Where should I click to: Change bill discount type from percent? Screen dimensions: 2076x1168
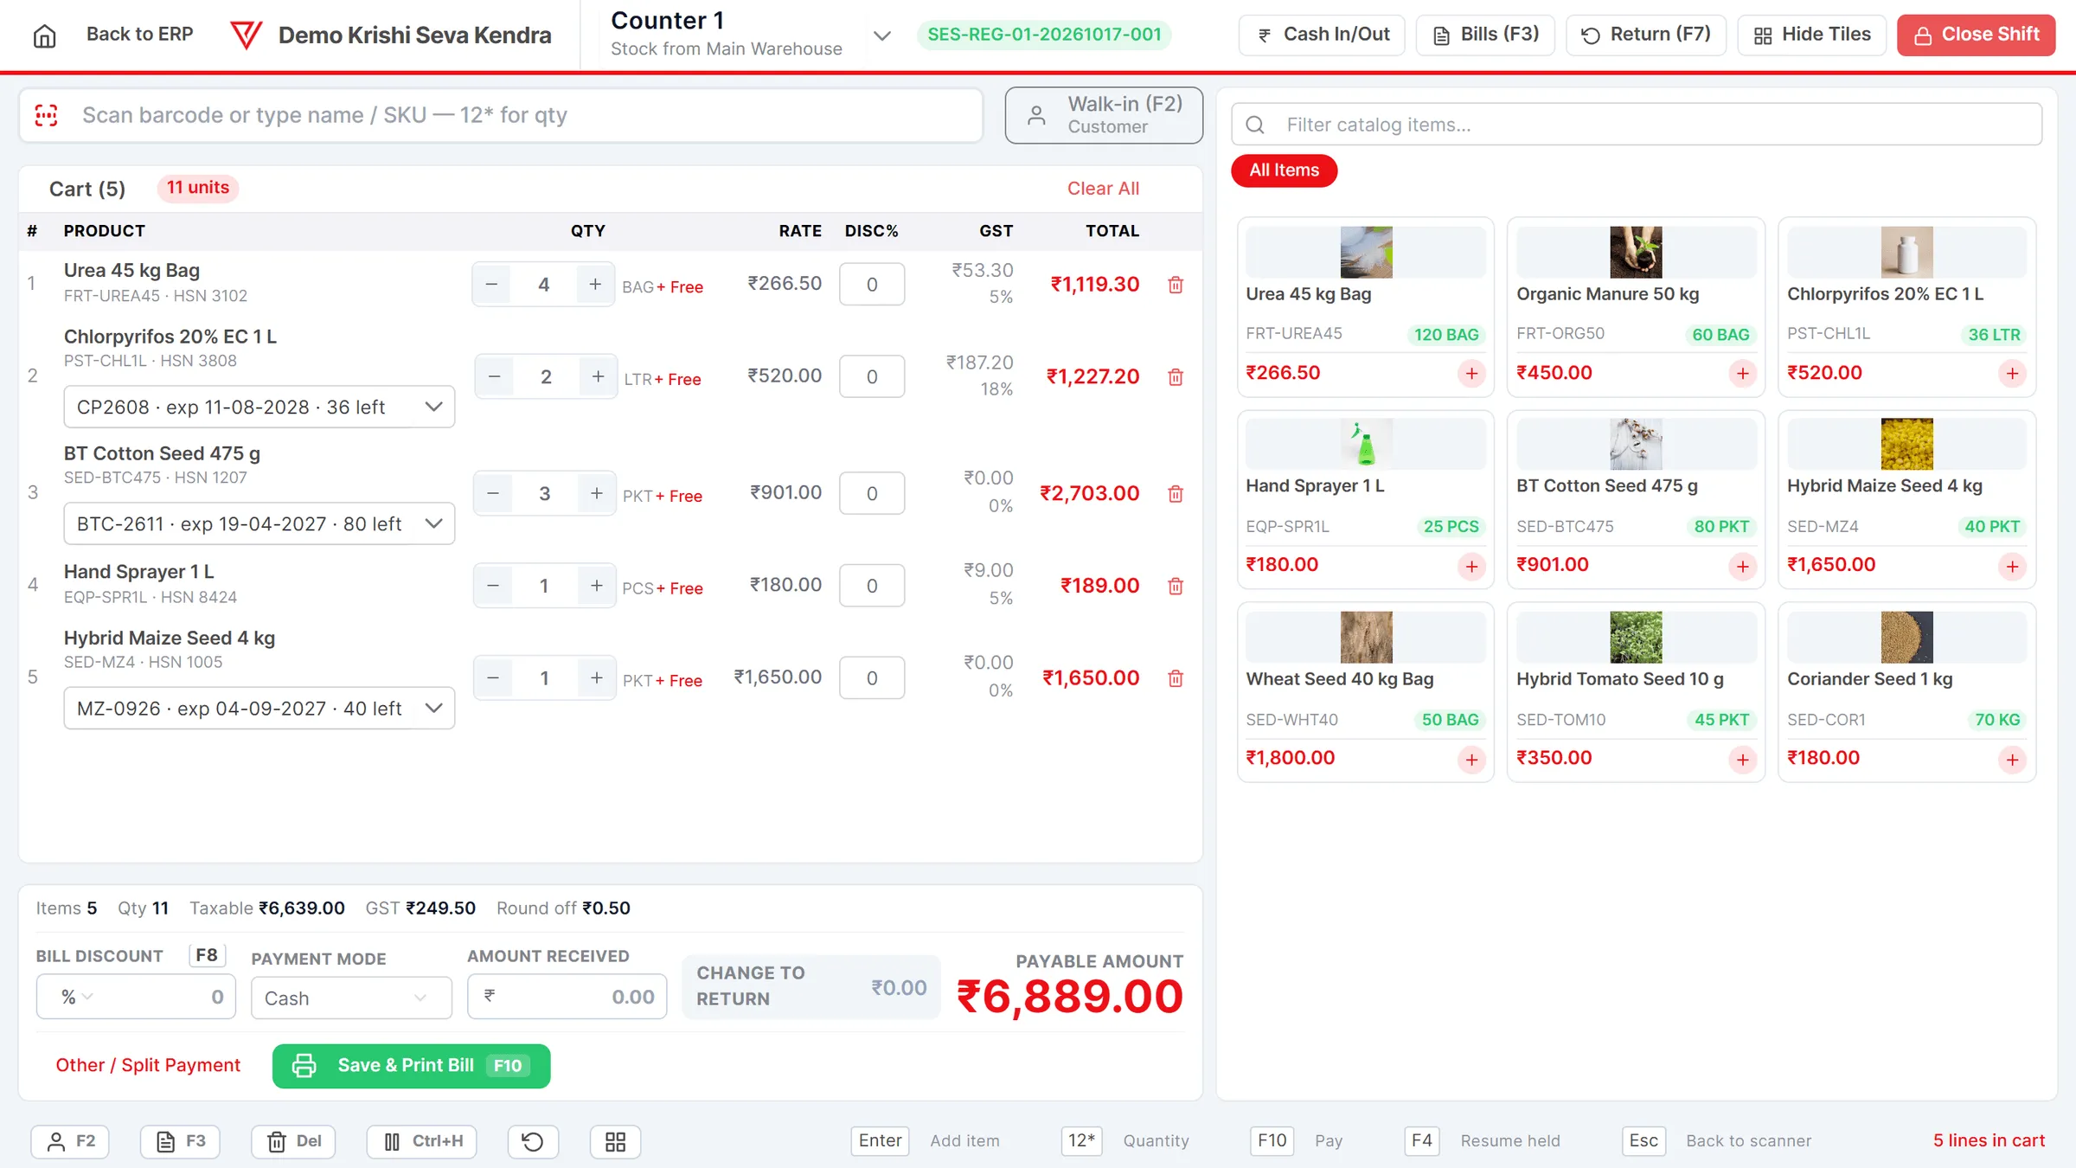tap(76, 997)
